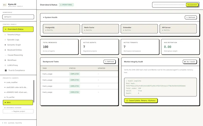The width and height of the screenshot is (203, 126).
Task: Click the namespace field showing default
Action: [18, 17]
